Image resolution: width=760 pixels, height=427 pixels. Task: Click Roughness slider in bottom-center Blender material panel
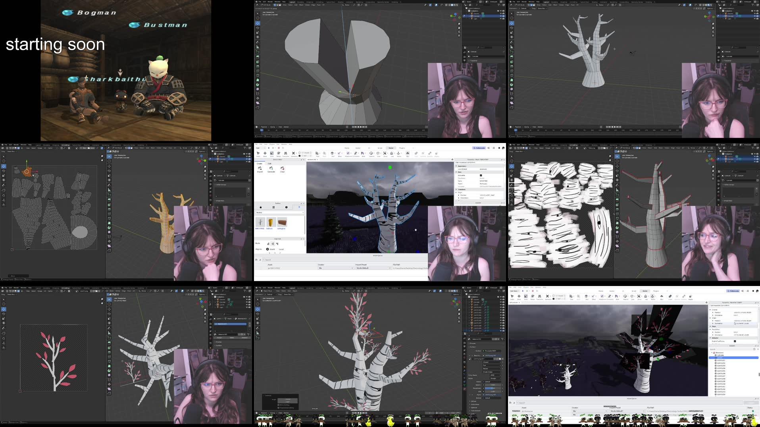tap(492, 388)
